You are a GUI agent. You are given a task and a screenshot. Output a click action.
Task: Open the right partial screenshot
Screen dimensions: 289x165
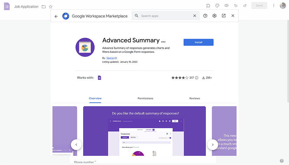click(224, 131)
